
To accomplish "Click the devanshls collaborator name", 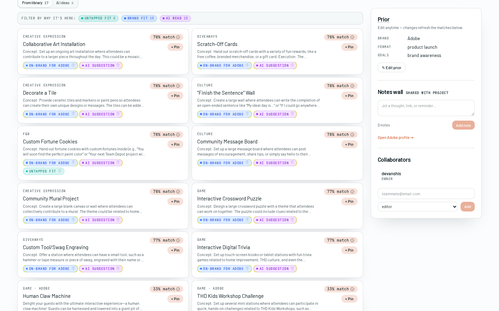I will pyautogui.click(x=391, y=174).
